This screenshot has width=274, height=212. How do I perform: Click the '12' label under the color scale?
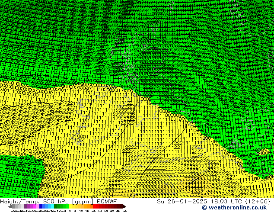click(81, 211)
